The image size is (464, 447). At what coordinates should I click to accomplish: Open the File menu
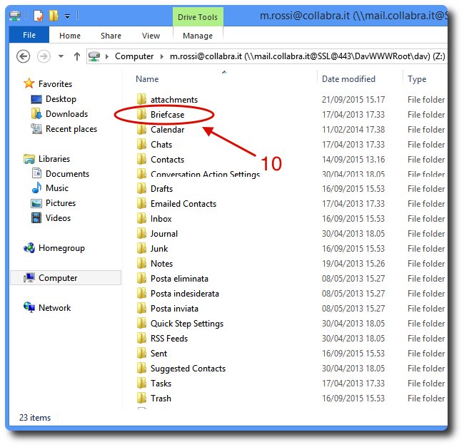pos(29,35)
